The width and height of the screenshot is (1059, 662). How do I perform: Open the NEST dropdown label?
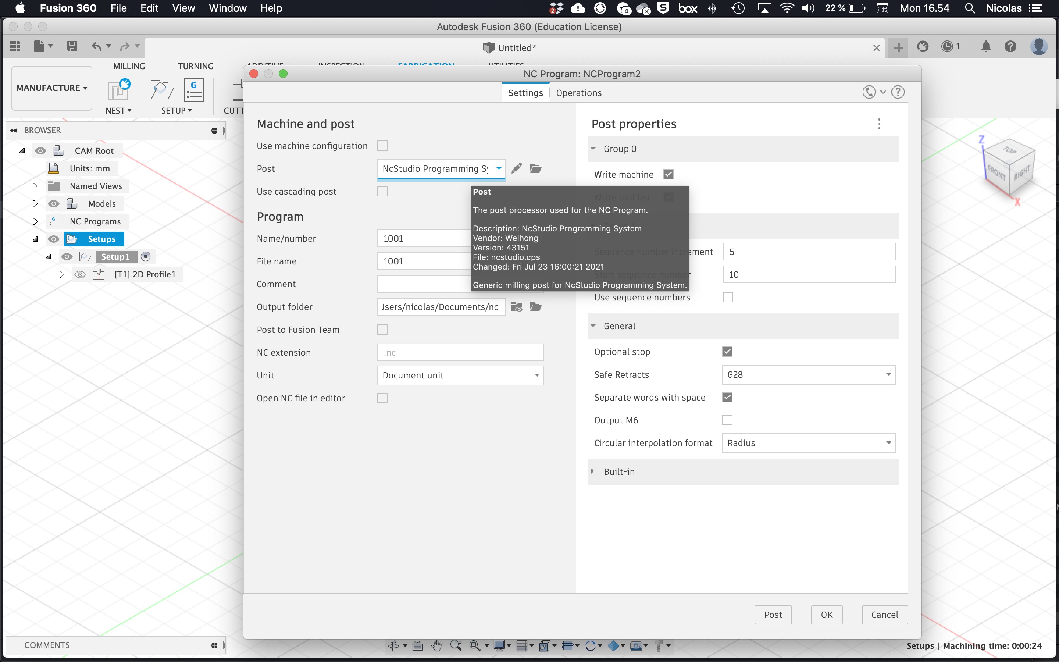coord(119,111)
